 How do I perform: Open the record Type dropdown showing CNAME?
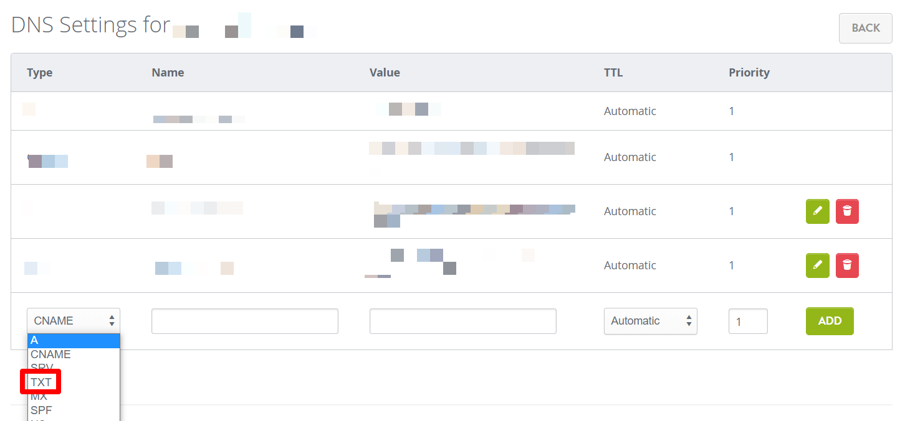click(73, 321)
